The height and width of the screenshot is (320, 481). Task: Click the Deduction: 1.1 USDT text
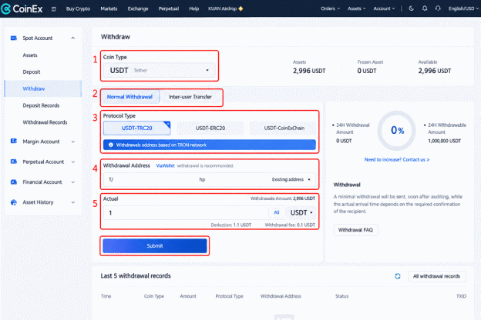coord(231,225)
